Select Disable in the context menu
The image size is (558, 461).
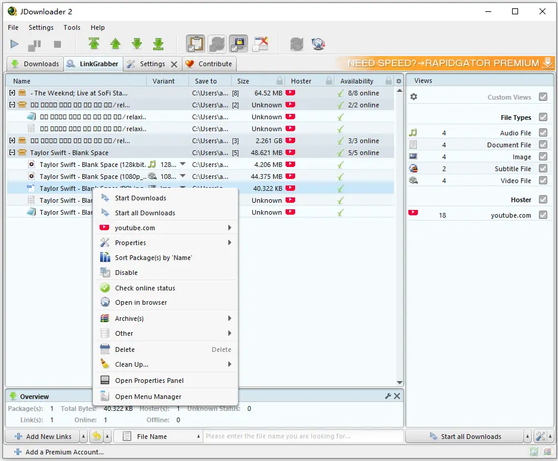point(166,273)
